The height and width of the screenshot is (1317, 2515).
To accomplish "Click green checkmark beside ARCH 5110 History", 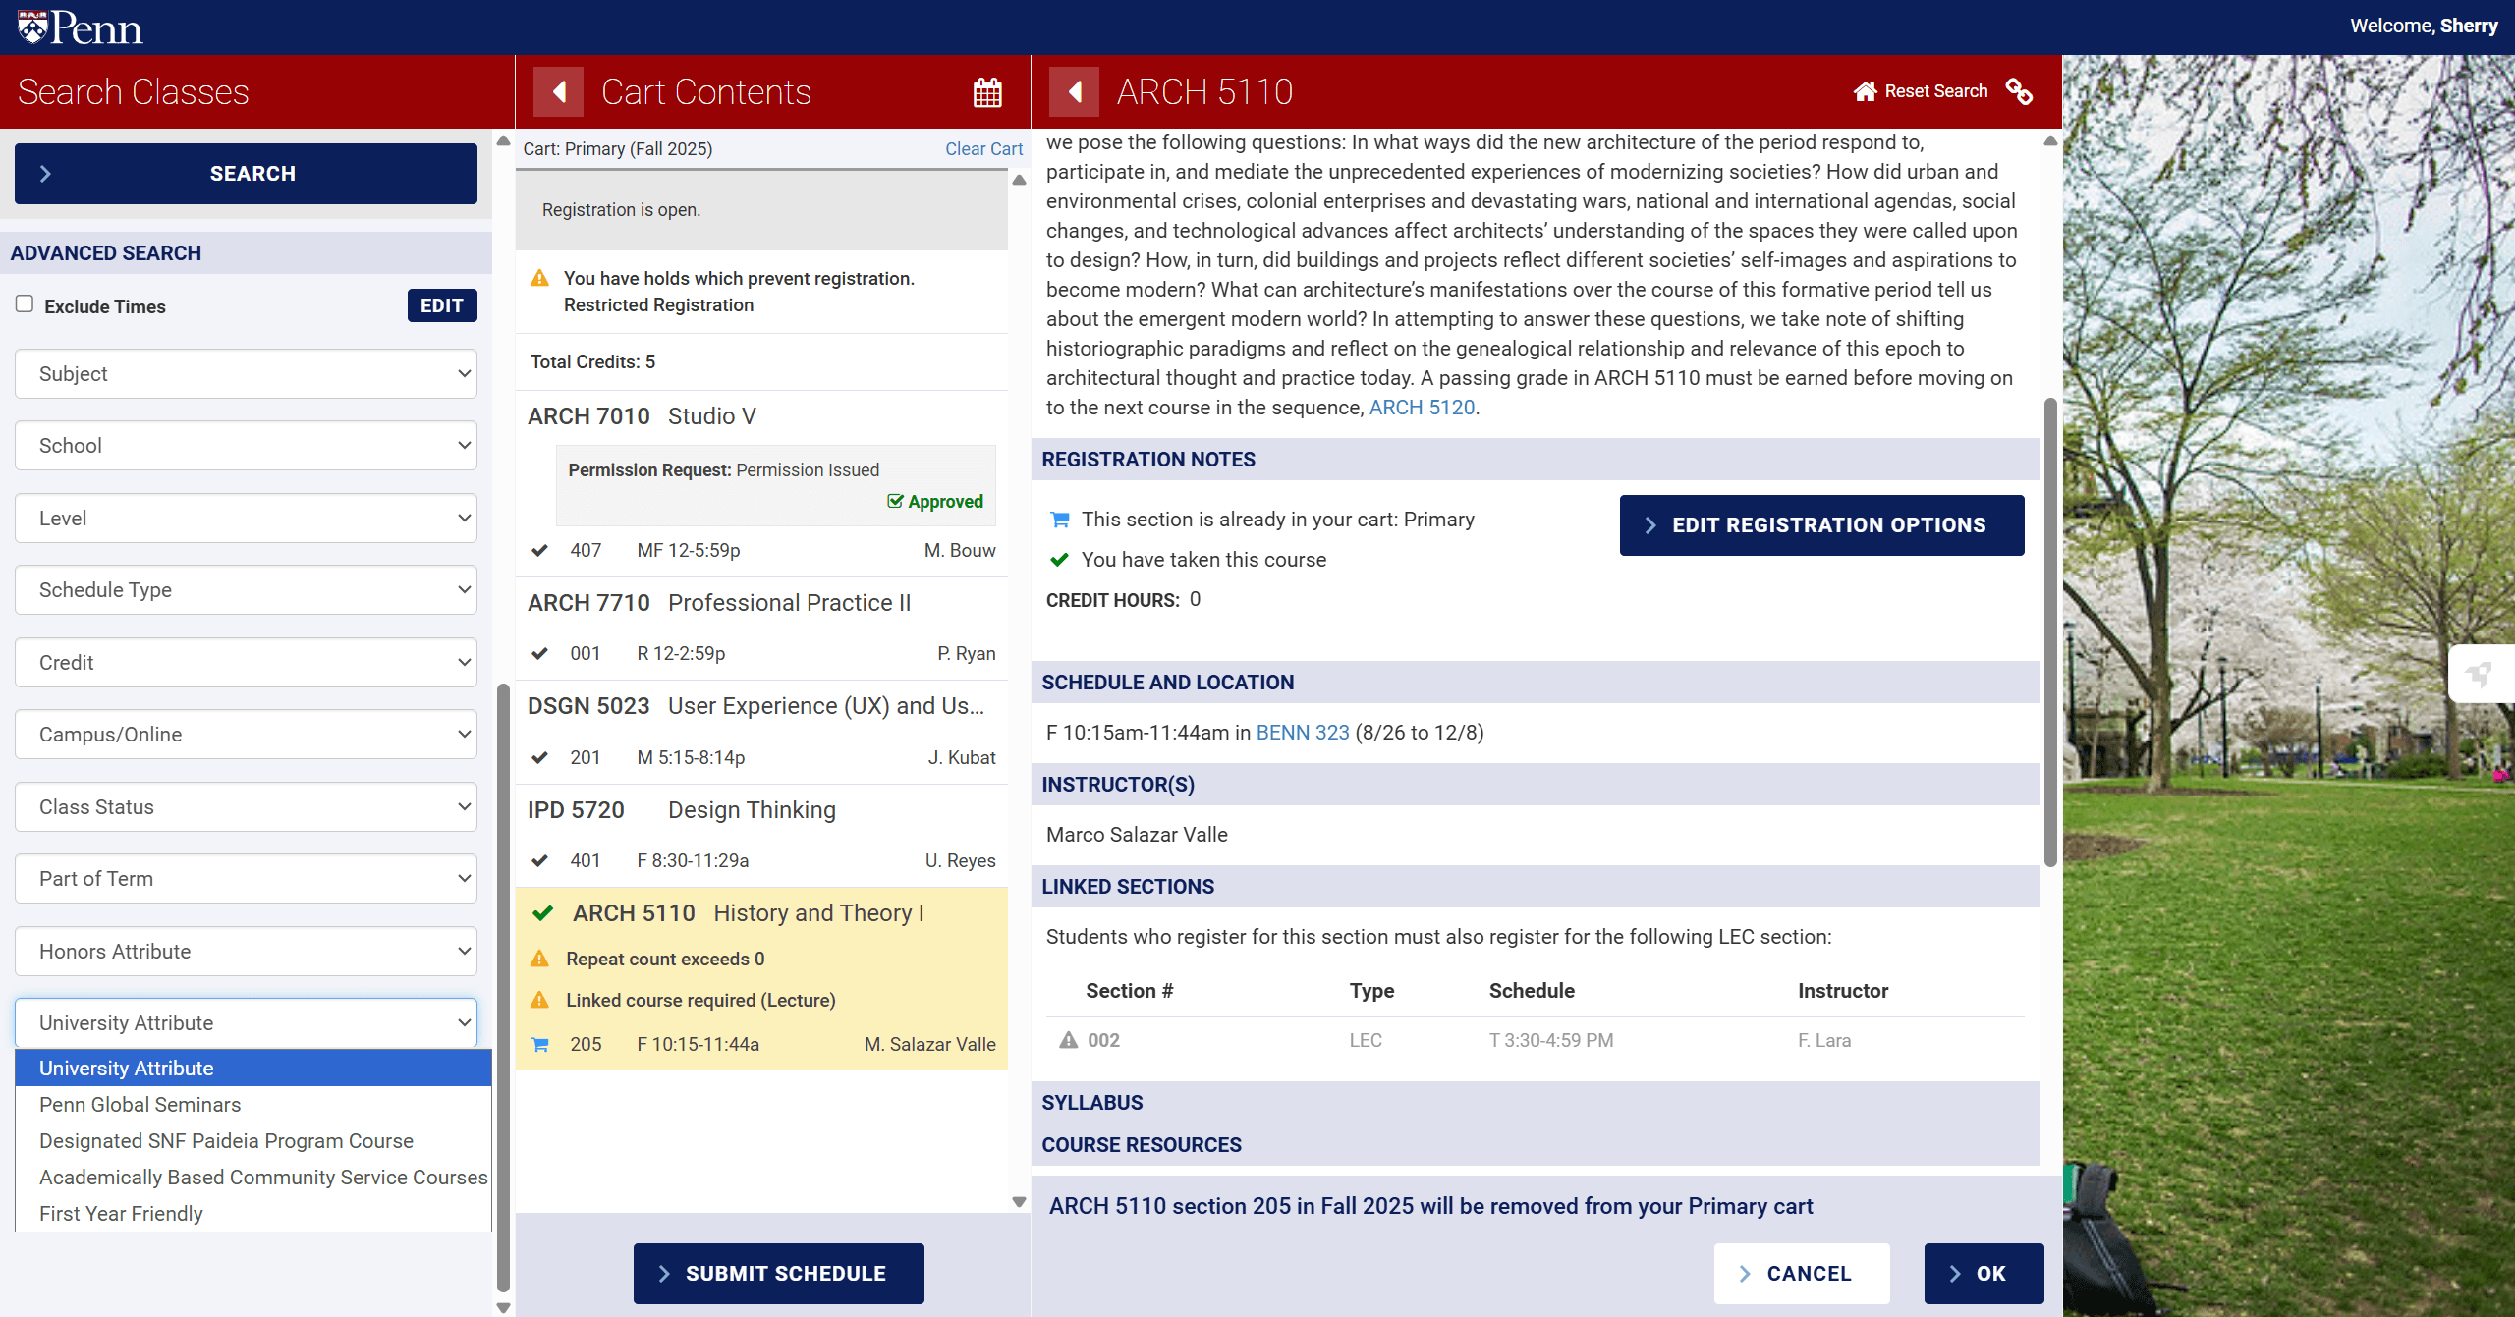I will coord(542,913).
